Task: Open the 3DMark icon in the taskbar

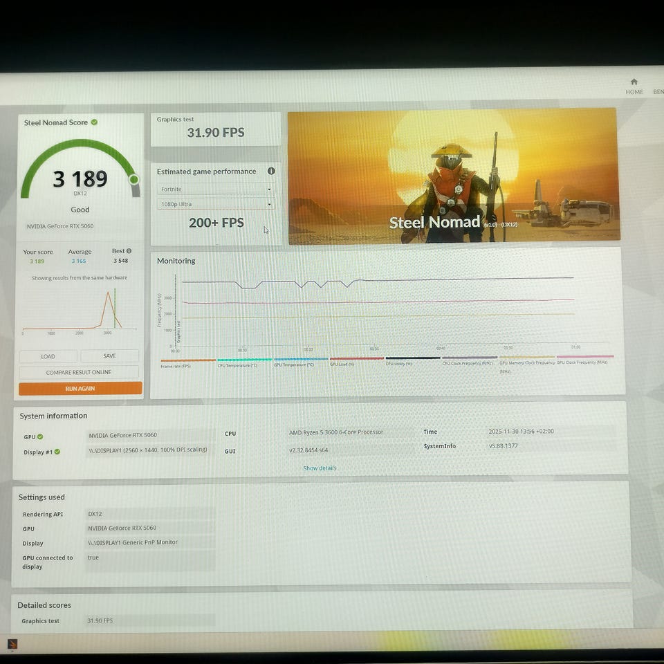Action: click(12, 644)
